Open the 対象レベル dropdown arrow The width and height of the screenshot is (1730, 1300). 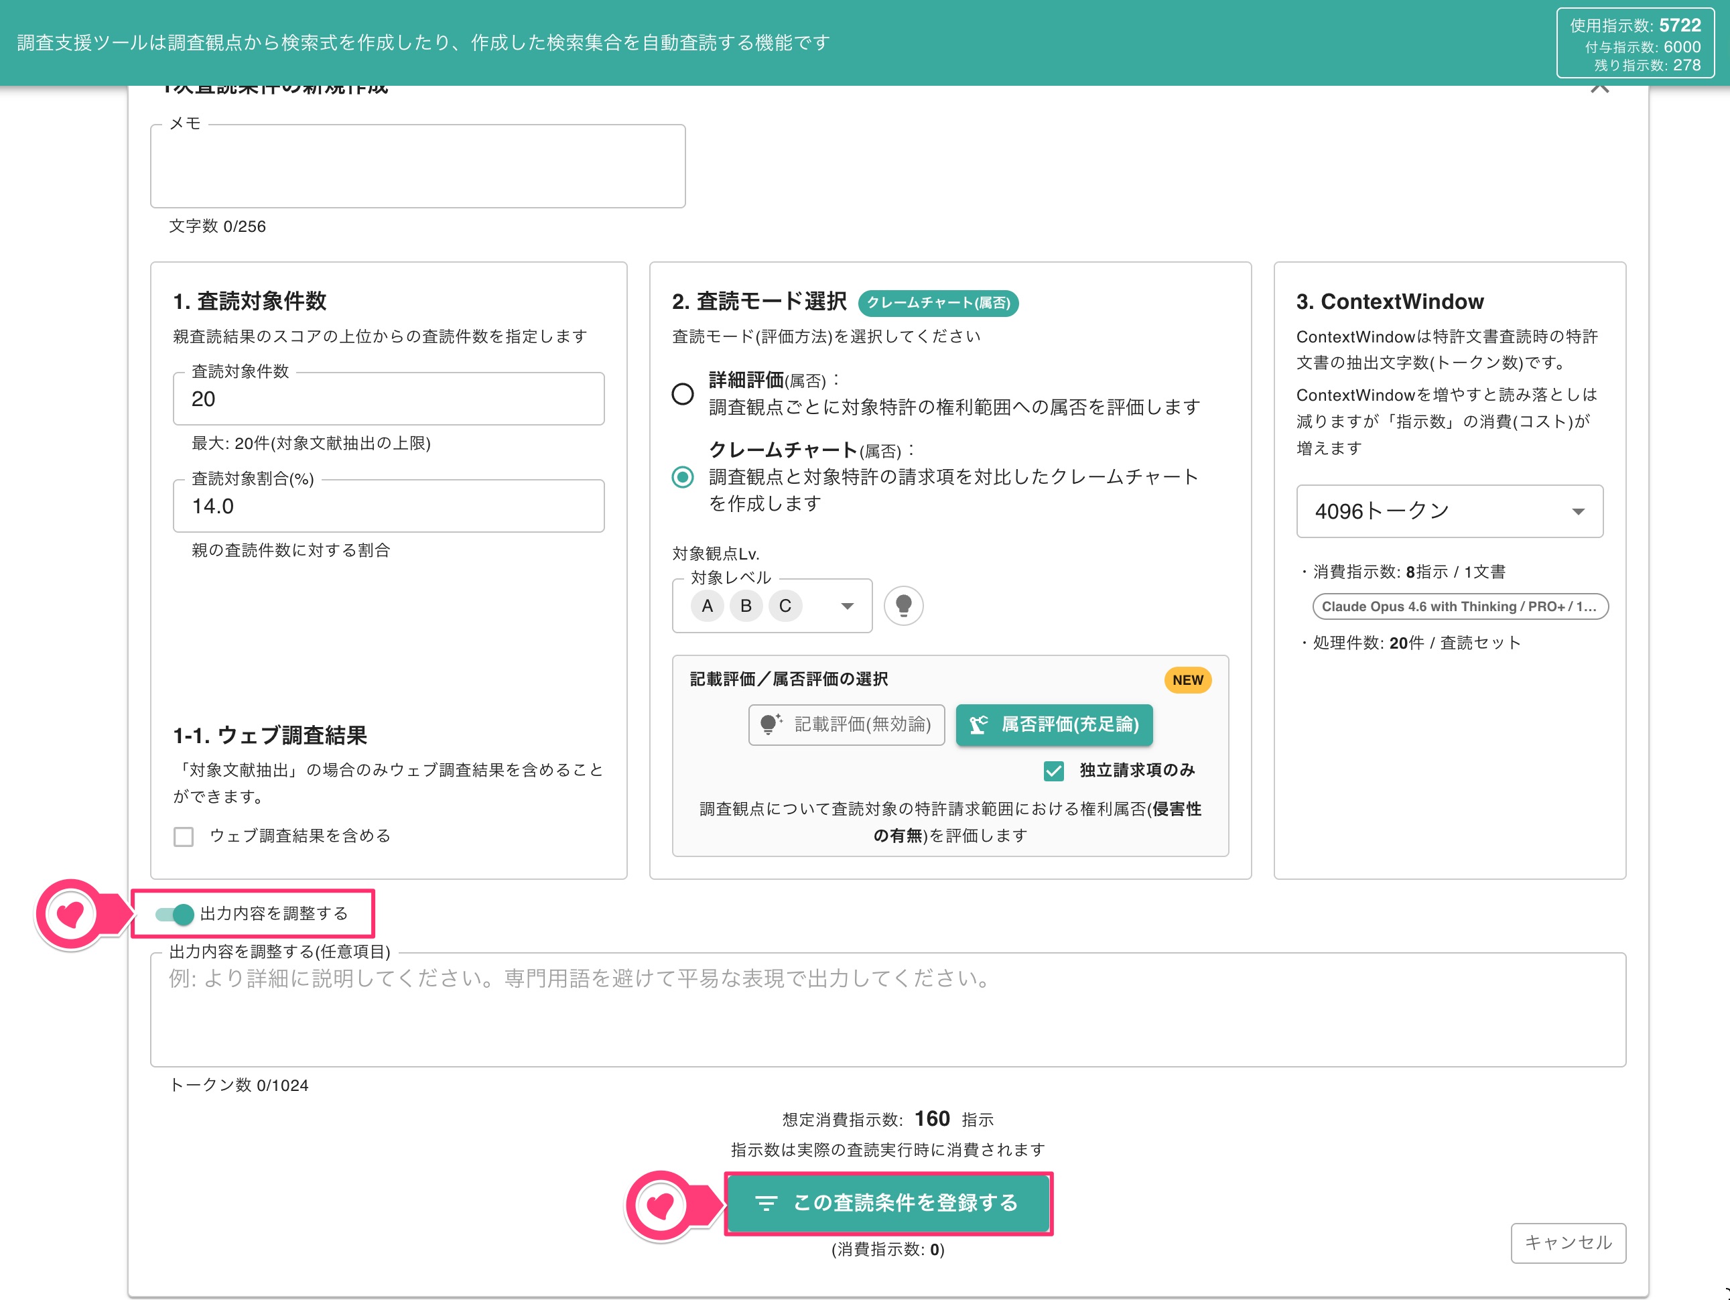pos(847,606)
